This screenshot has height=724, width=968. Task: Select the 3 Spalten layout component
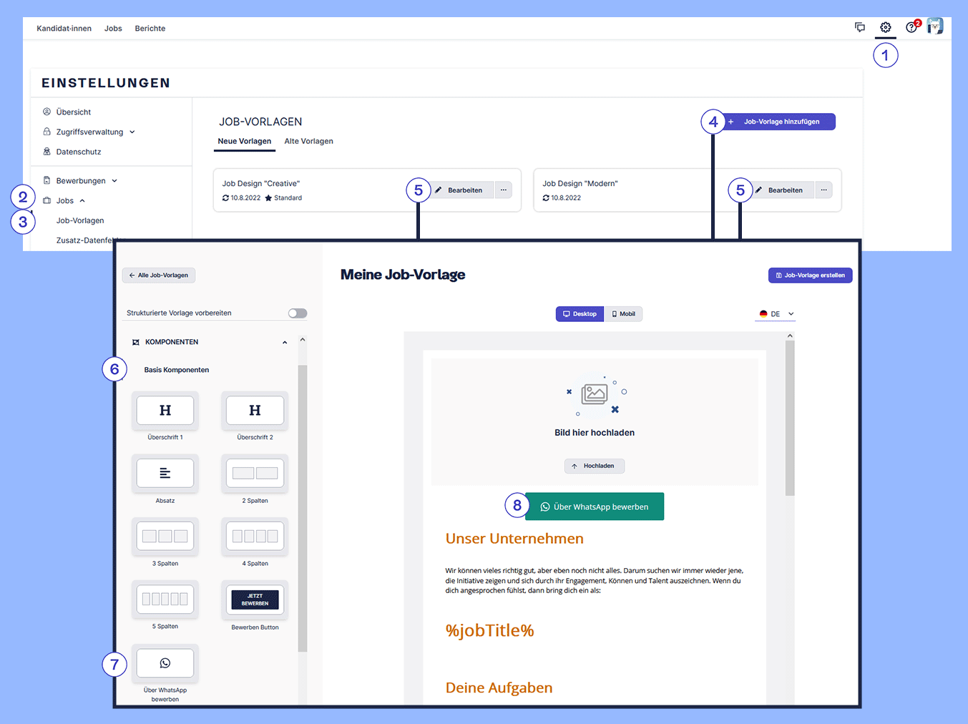[165, 537]
